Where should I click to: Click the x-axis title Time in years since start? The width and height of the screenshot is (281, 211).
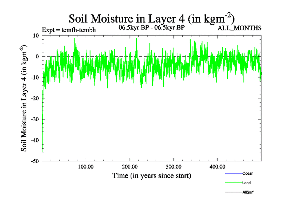[151, 175]
